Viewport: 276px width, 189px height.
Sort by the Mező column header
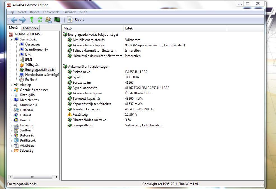[92, 28]
